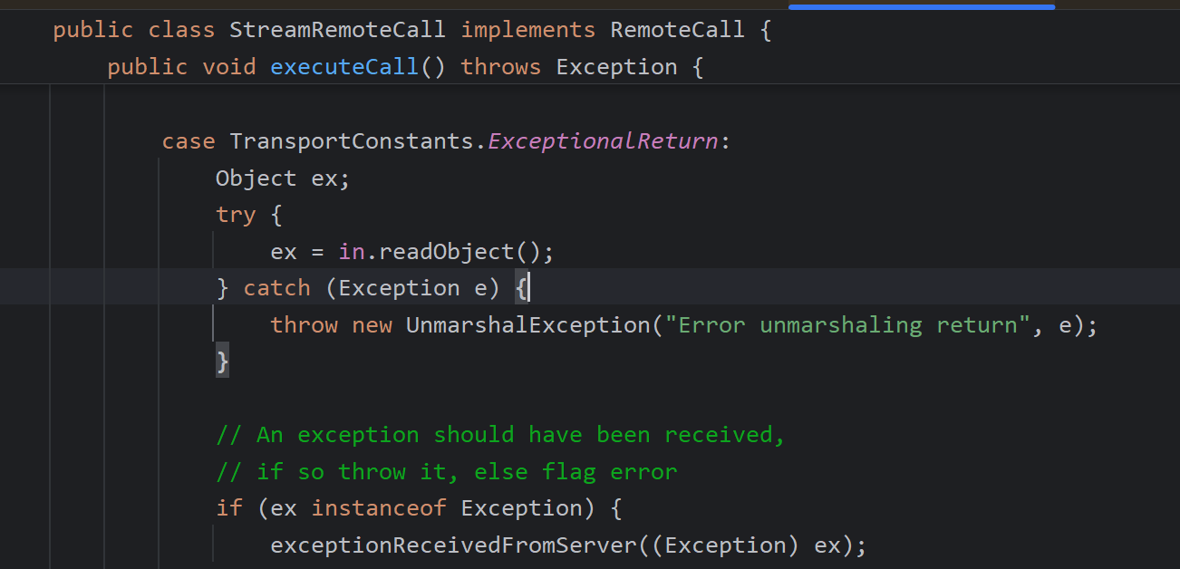This screenshot has height=569, width=1180.
Task: Click the comment "if so throw it, else flag error"
Action: (x=446, y=472)
